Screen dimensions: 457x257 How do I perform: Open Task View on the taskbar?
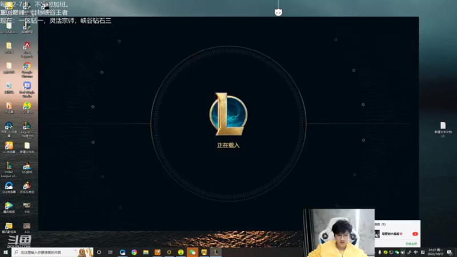coord(110,252)
